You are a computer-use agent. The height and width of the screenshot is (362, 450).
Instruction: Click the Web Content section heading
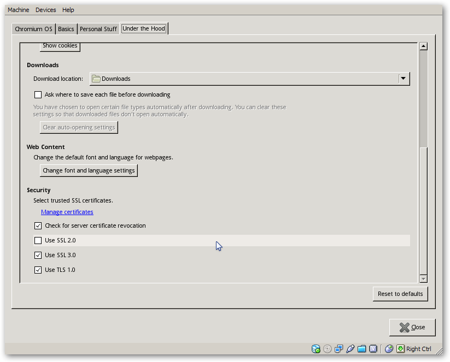click(x=45, y=147)
